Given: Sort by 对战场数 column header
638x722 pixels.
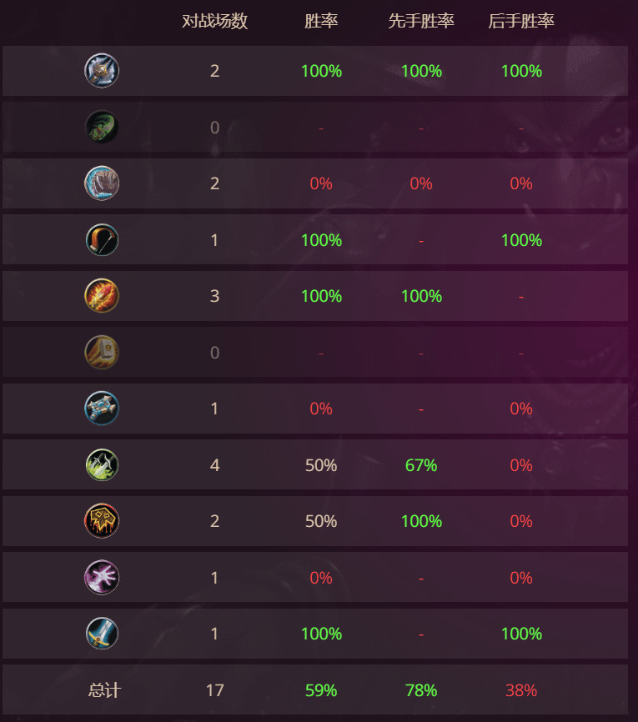Looking at the screenshot, I should click(214, 21).
